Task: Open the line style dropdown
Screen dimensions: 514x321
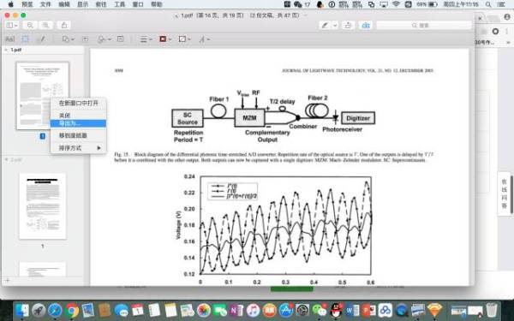Action: pos(146,39)
